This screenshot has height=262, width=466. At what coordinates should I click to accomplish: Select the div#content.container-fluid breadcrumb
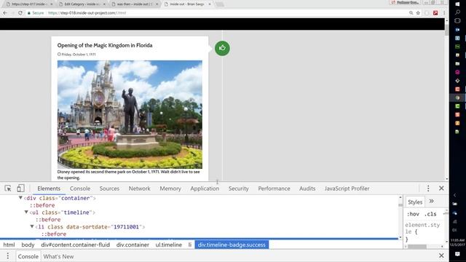click(x=76, y=245)
